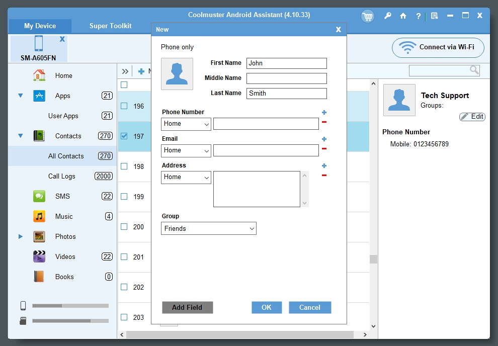Viewport: 498px width, 346px height.
Task: Check the checkbox for row 196
Action: (x=124, y=106)
